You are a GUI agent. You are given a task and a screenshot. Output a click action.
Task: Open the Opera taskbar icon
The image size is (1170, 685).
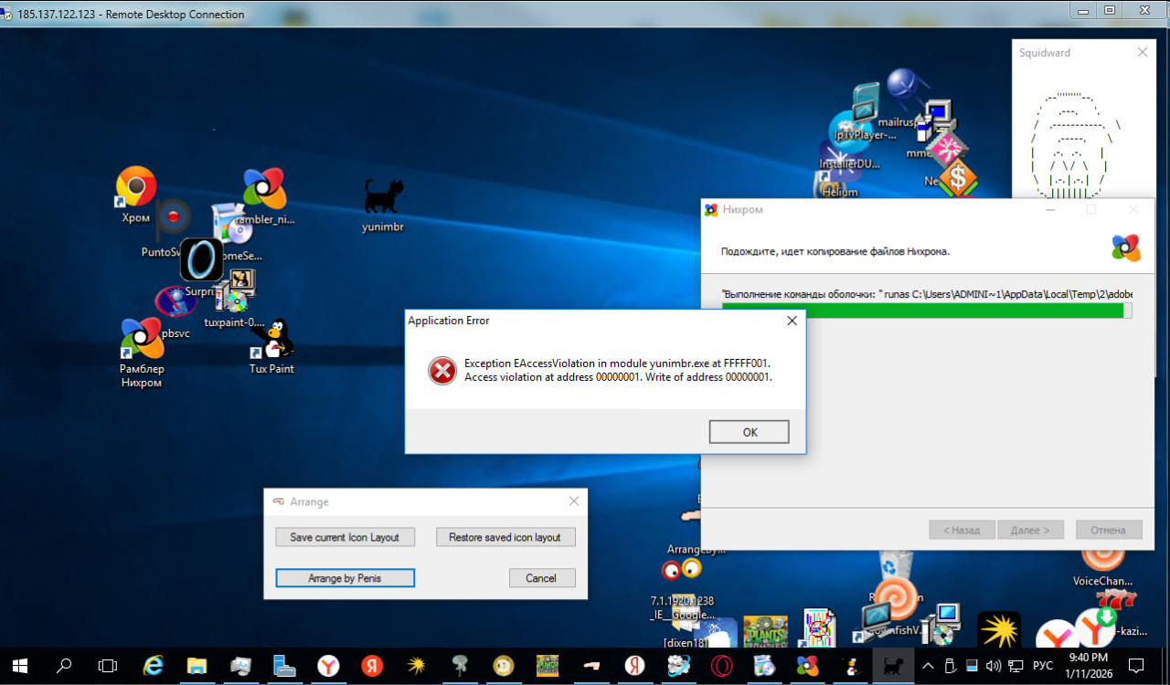pyautogui.click(x=722, y=666)
